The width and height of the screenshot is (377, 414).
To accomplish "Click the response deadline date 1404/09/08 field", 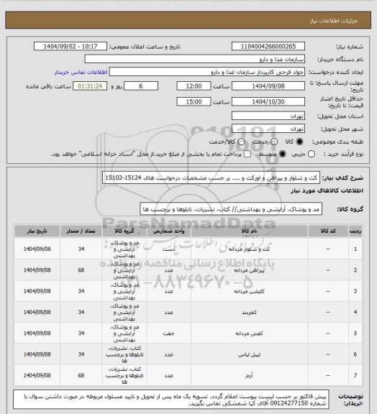I will tap(268, 86).
